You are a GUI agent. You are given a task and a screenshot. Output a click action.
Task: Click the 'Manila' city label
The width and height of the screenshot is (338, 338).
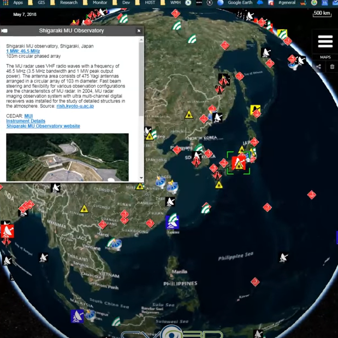[180, 271]
